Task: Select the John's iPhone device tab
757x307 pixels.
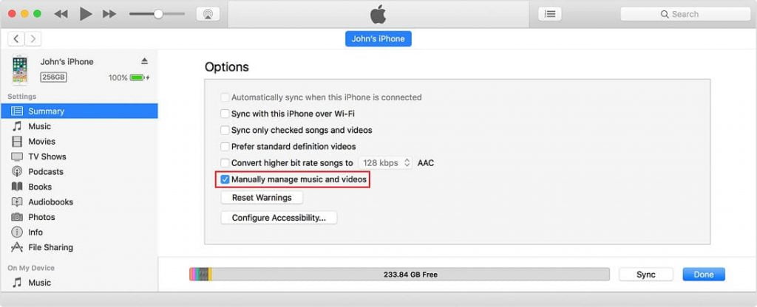Action: click(x=378, y=39)
